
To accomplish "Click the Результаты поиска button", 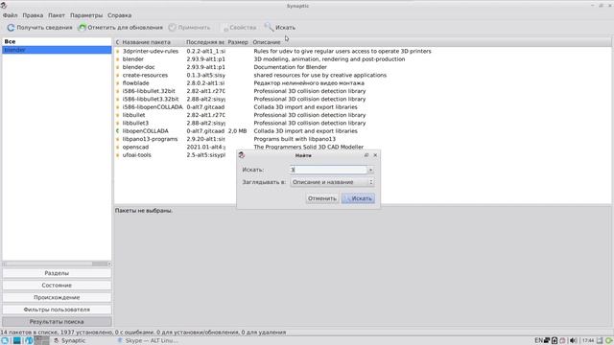I will pyautogui.click(x=57, y=322).
